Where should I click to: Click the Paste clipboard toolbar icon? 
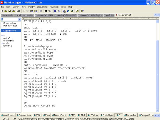31,11
